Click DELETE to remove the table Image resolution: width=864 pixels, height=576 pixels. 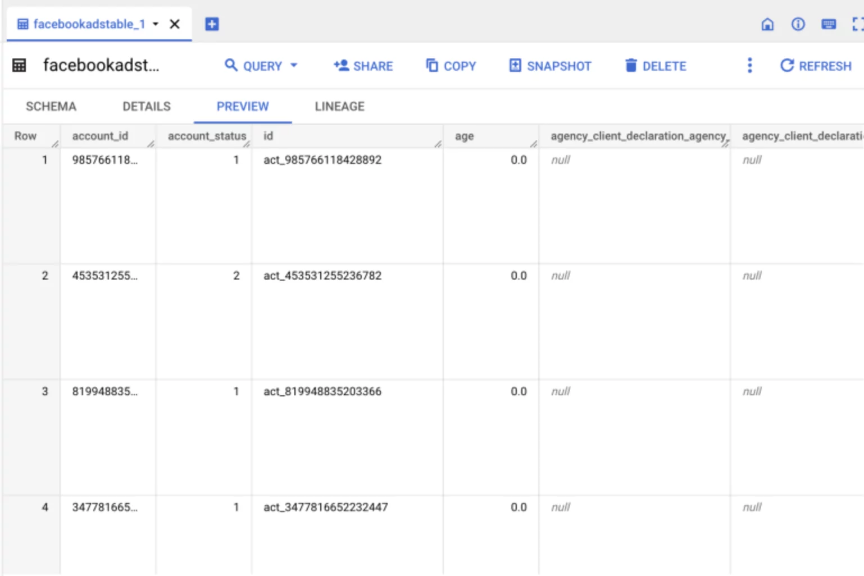point(656,66)
